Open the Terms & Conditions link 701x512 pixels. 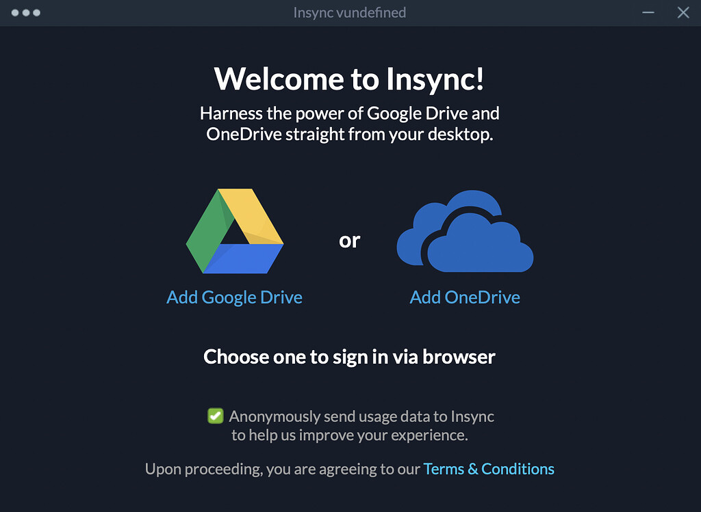coord(489,469)
